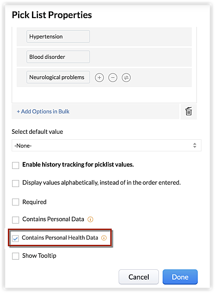Viewport: 215px width, 293px height.
Task: Click swap arrows icon beside Neurological problems
Action: 126,78
